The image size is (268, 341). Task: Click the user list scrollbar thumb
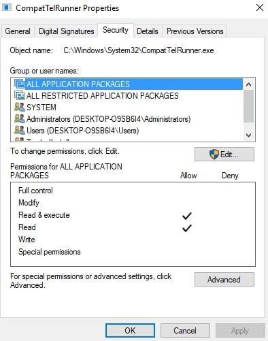[249, 106]
